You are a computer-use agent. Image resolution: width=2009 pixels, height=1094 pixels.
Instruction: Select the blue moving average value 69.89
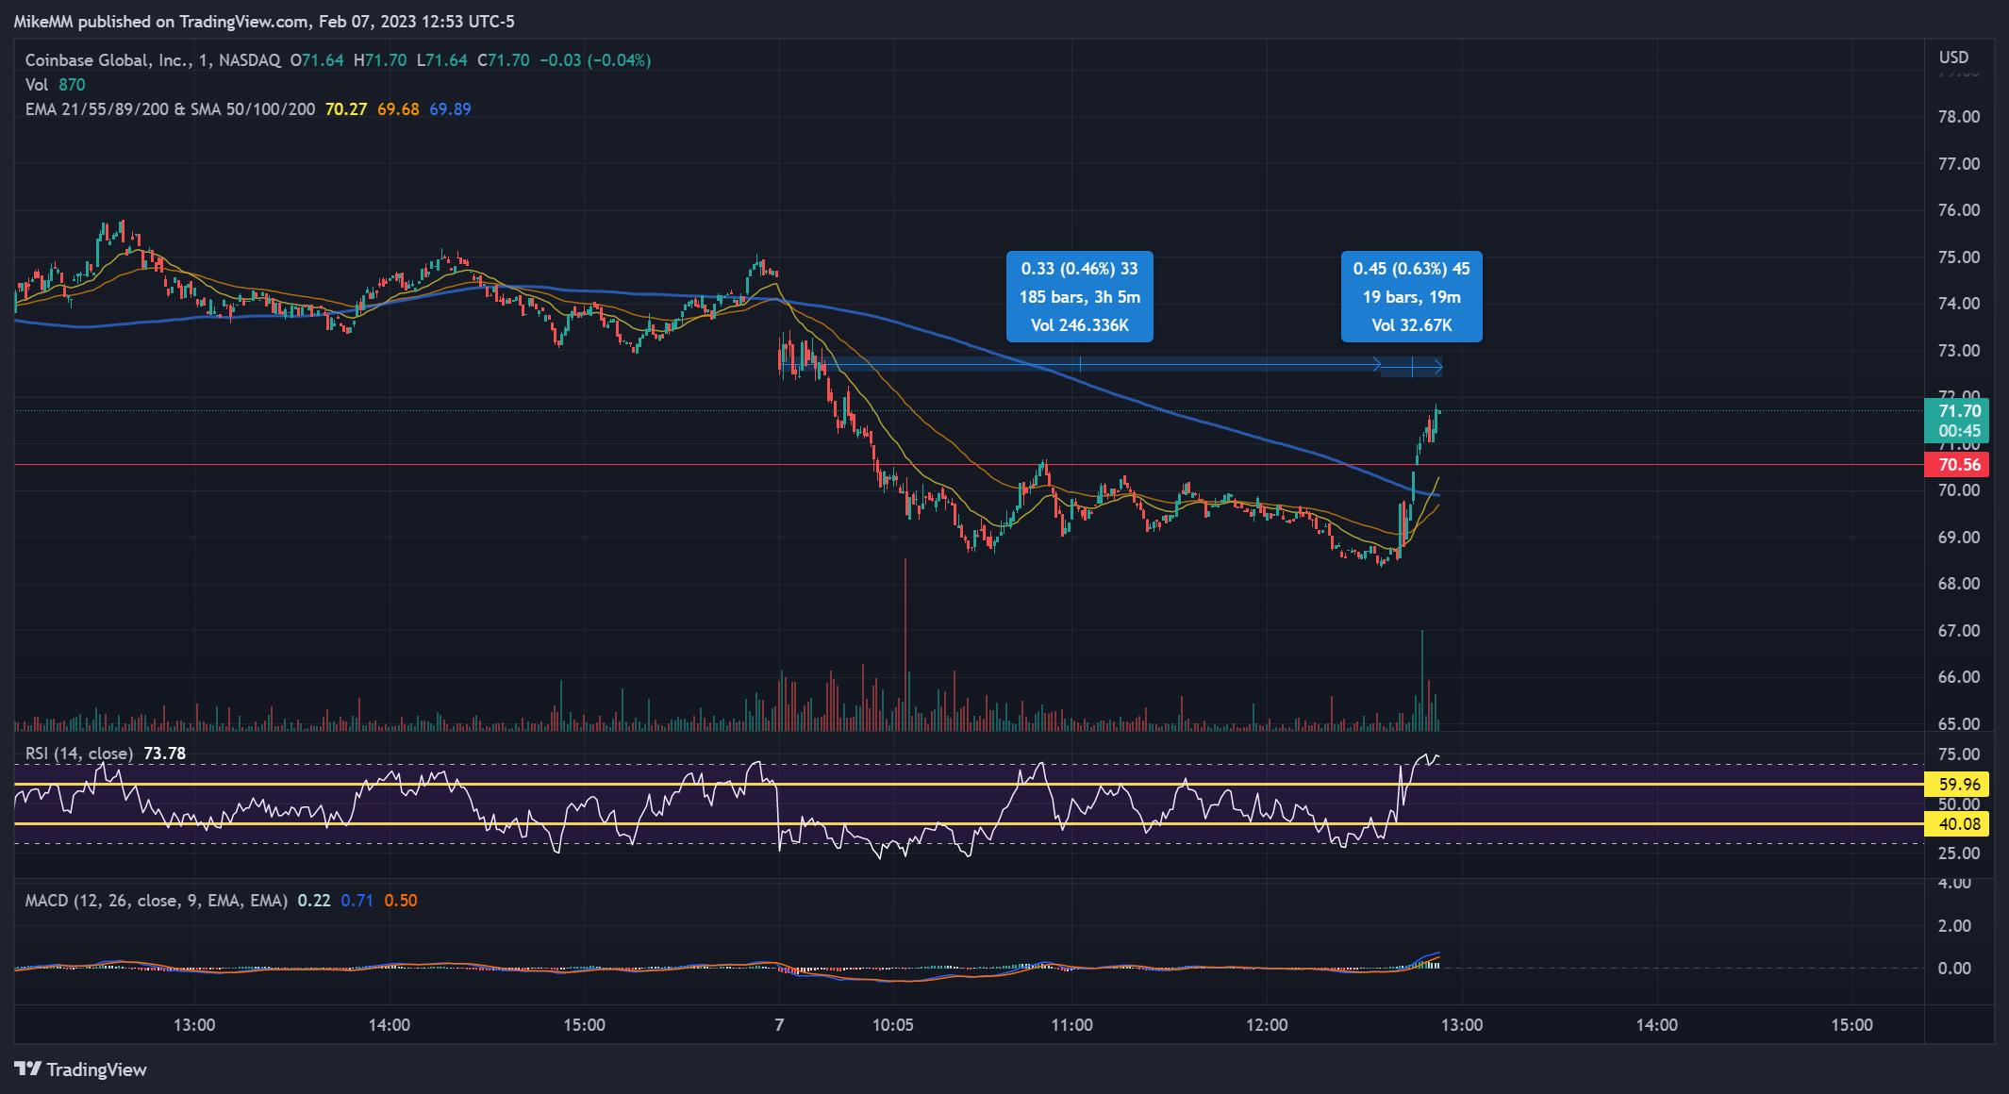(450, 109)
